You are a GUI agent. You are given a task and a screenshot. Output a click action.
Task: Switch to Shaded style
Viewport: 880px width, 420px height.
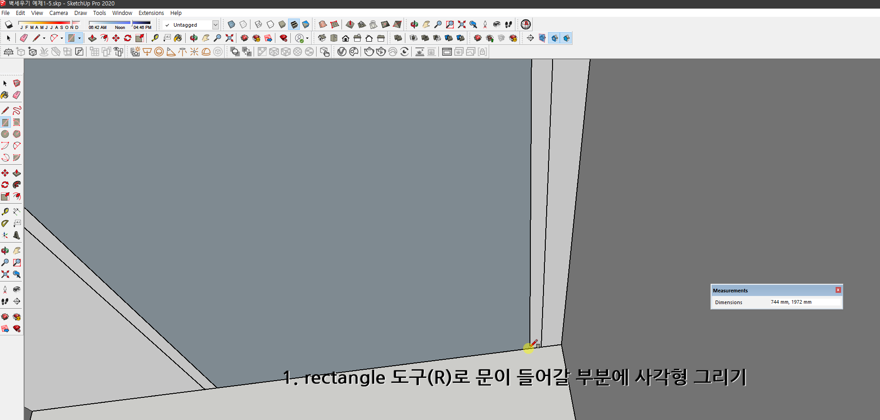click(282, 24)
